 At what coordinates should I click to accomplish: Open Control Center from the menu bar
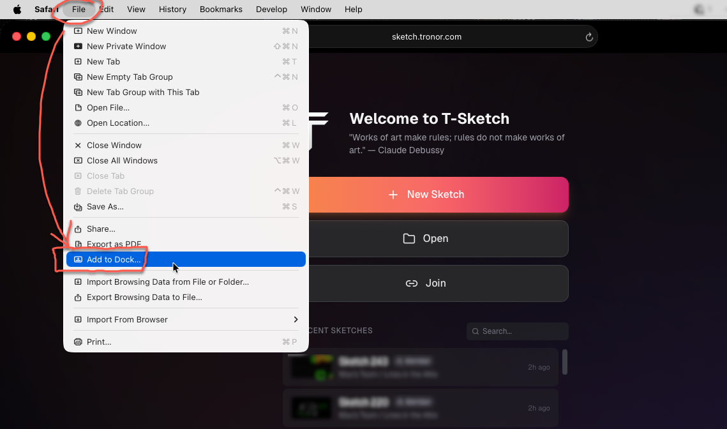tap(700, 9)
